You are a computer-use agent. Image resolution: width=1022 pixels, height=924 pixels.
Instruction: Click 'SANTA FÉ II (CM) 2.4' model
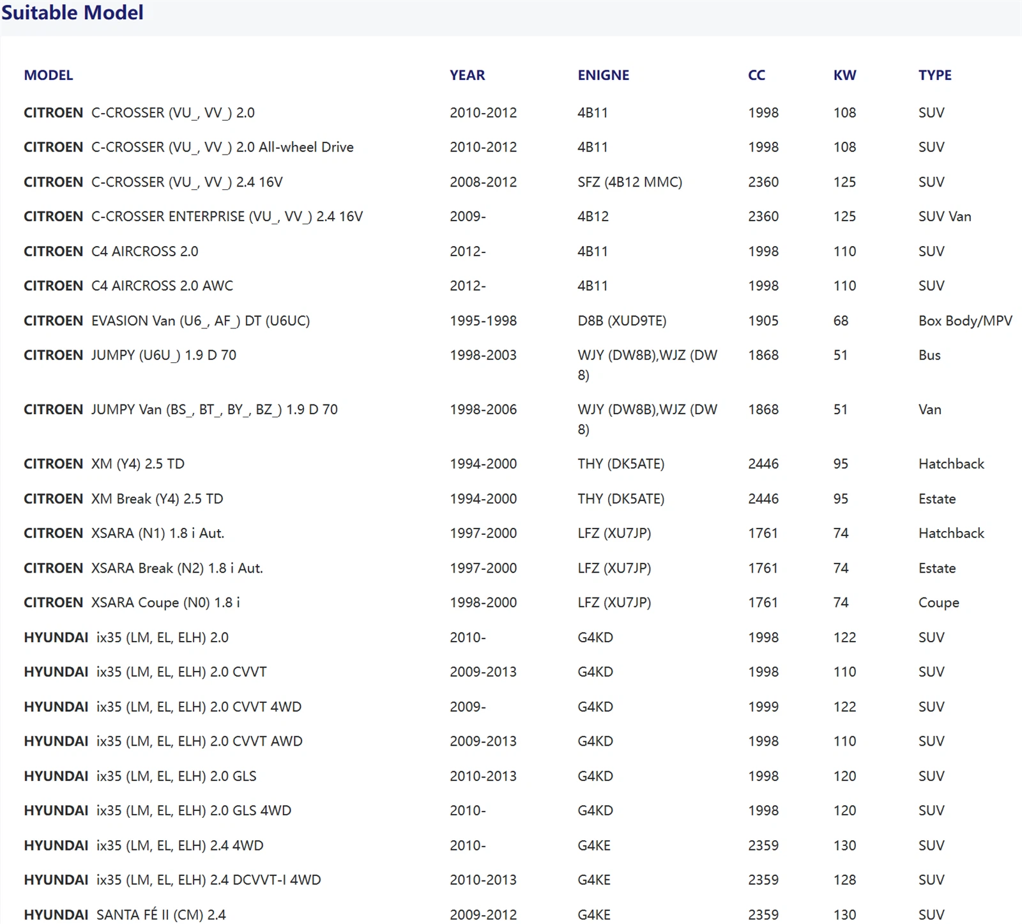(161, 914)
